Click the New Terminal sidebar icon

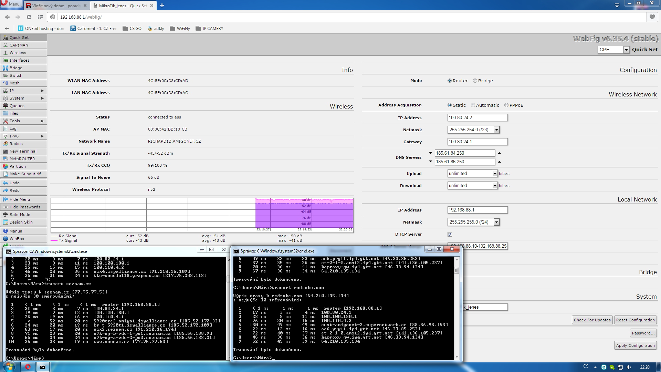(6, 151)
